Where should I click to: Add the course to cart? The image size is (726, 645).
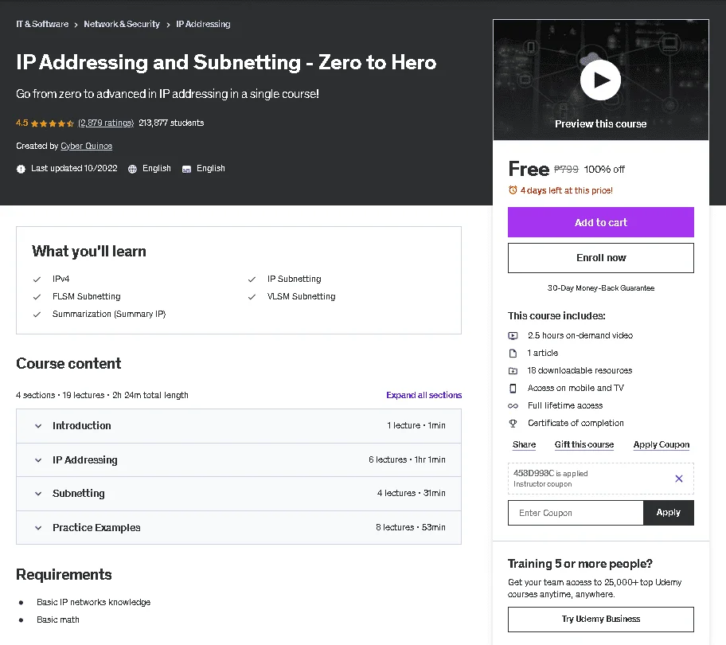point(600,222)
